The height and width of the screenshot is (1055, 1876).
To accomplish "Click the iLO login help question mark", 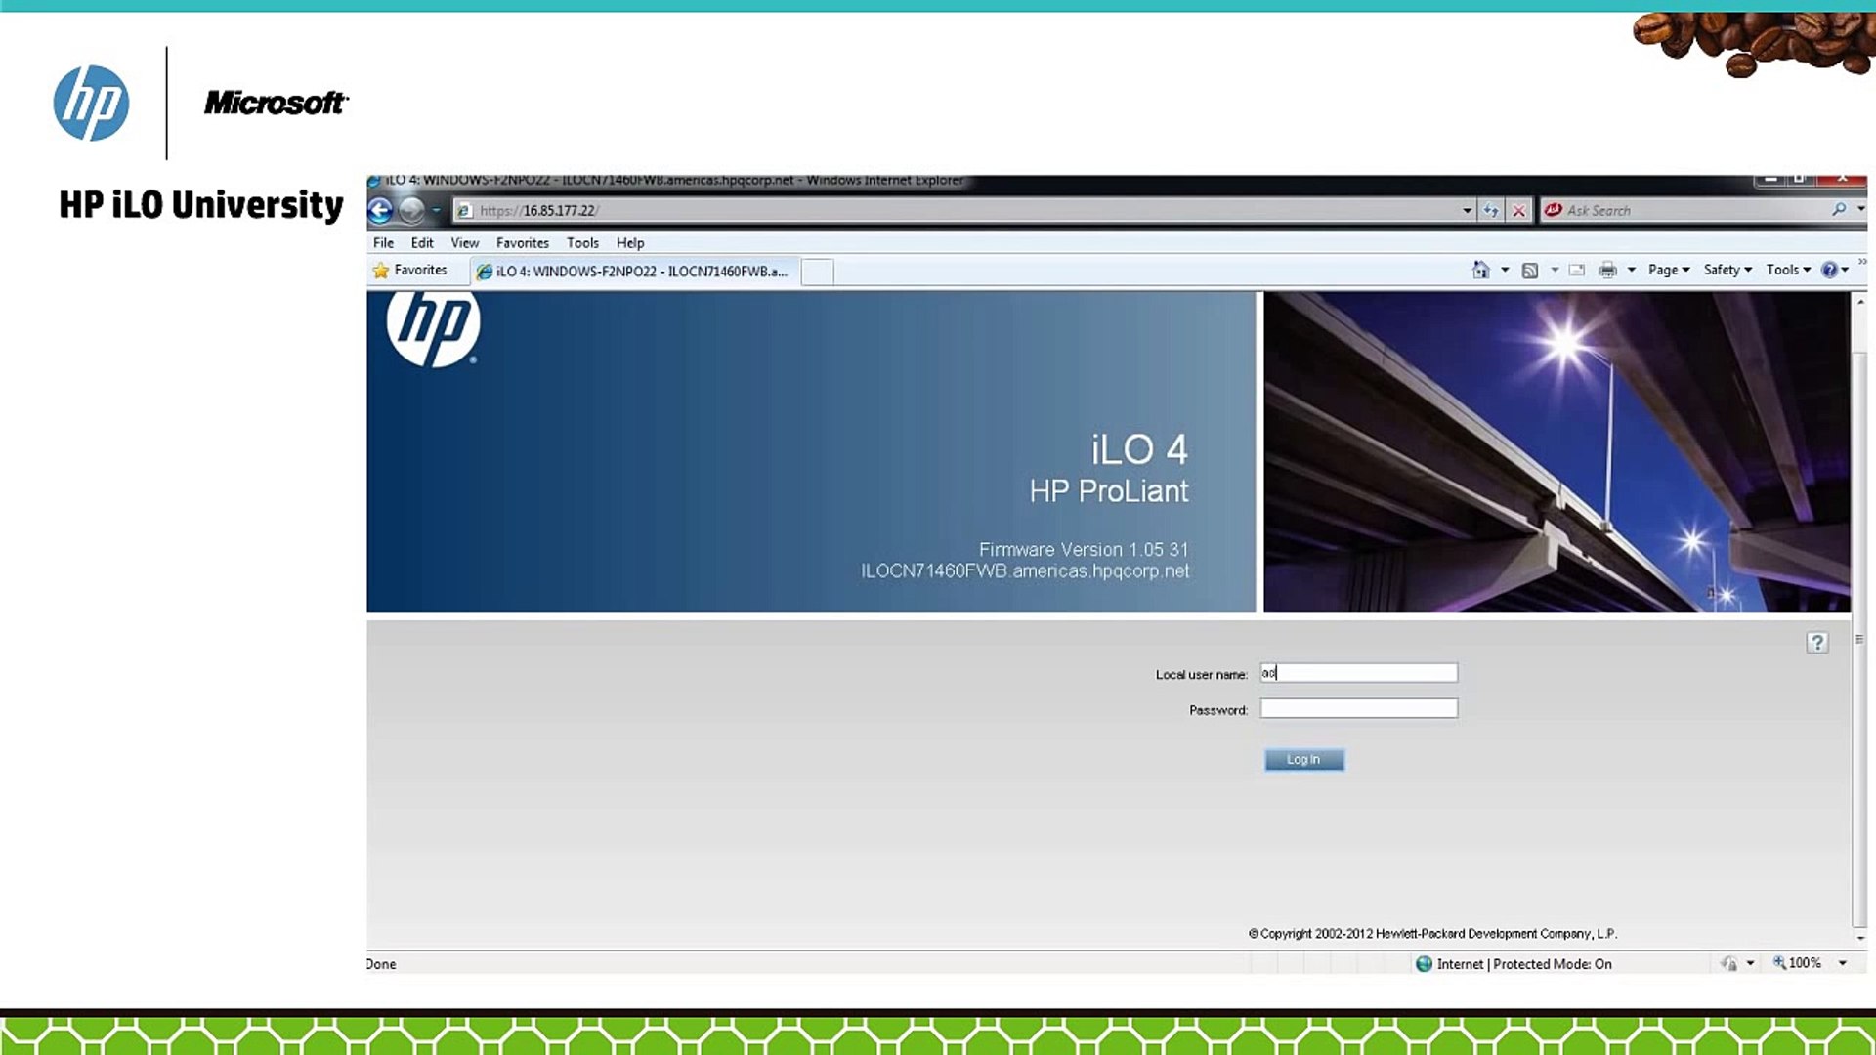I will click(x=1817, y=642).
